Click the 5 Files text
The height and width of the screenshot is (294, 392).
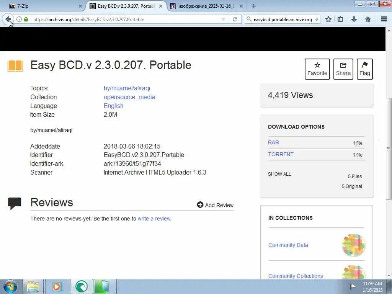(355, 176)
